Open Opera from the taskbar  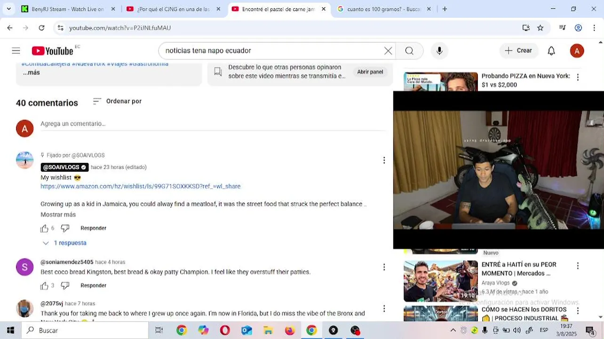(x=225, y=330)
